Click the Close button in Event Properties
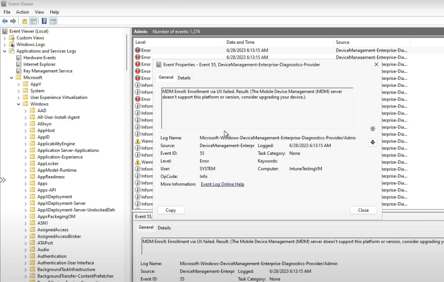The height and width of the screenshot is (282, 444). tap(363, 210)
